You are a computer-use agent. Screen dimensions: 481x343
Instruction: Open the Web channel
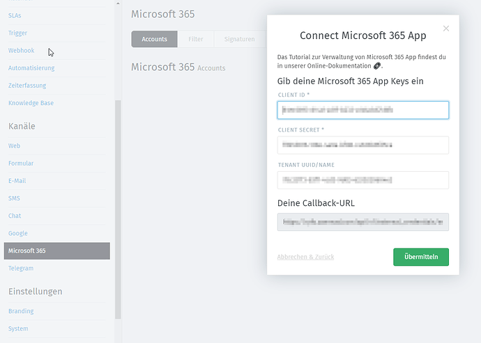14,146
